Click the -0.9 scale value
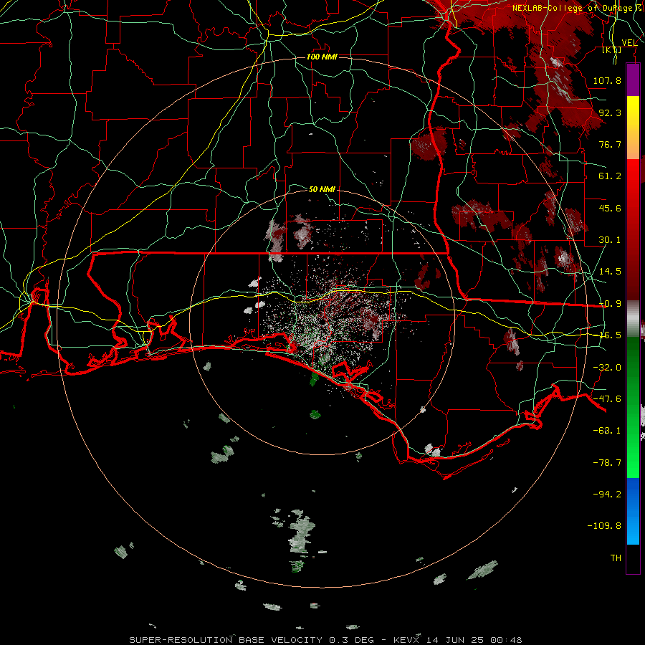 pos(610,304)
